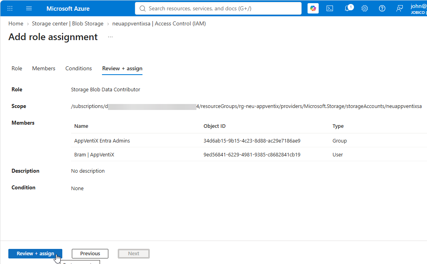Click the Object ID column header

pos(215,126)
